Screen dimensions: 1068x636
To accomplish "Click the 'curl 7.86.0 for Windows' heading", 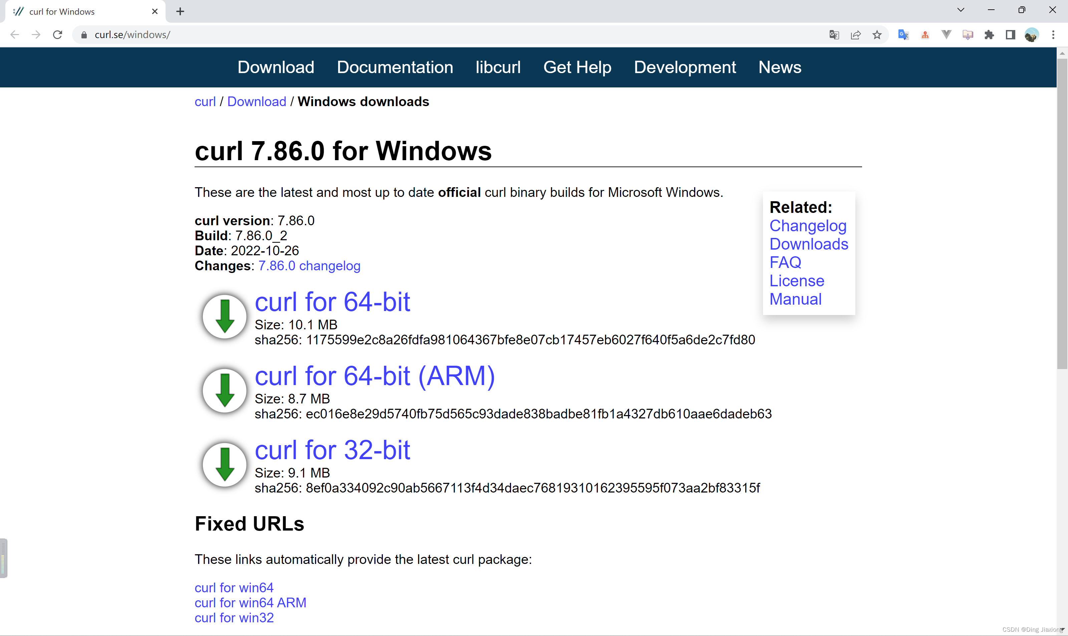I will click(343, 151).
